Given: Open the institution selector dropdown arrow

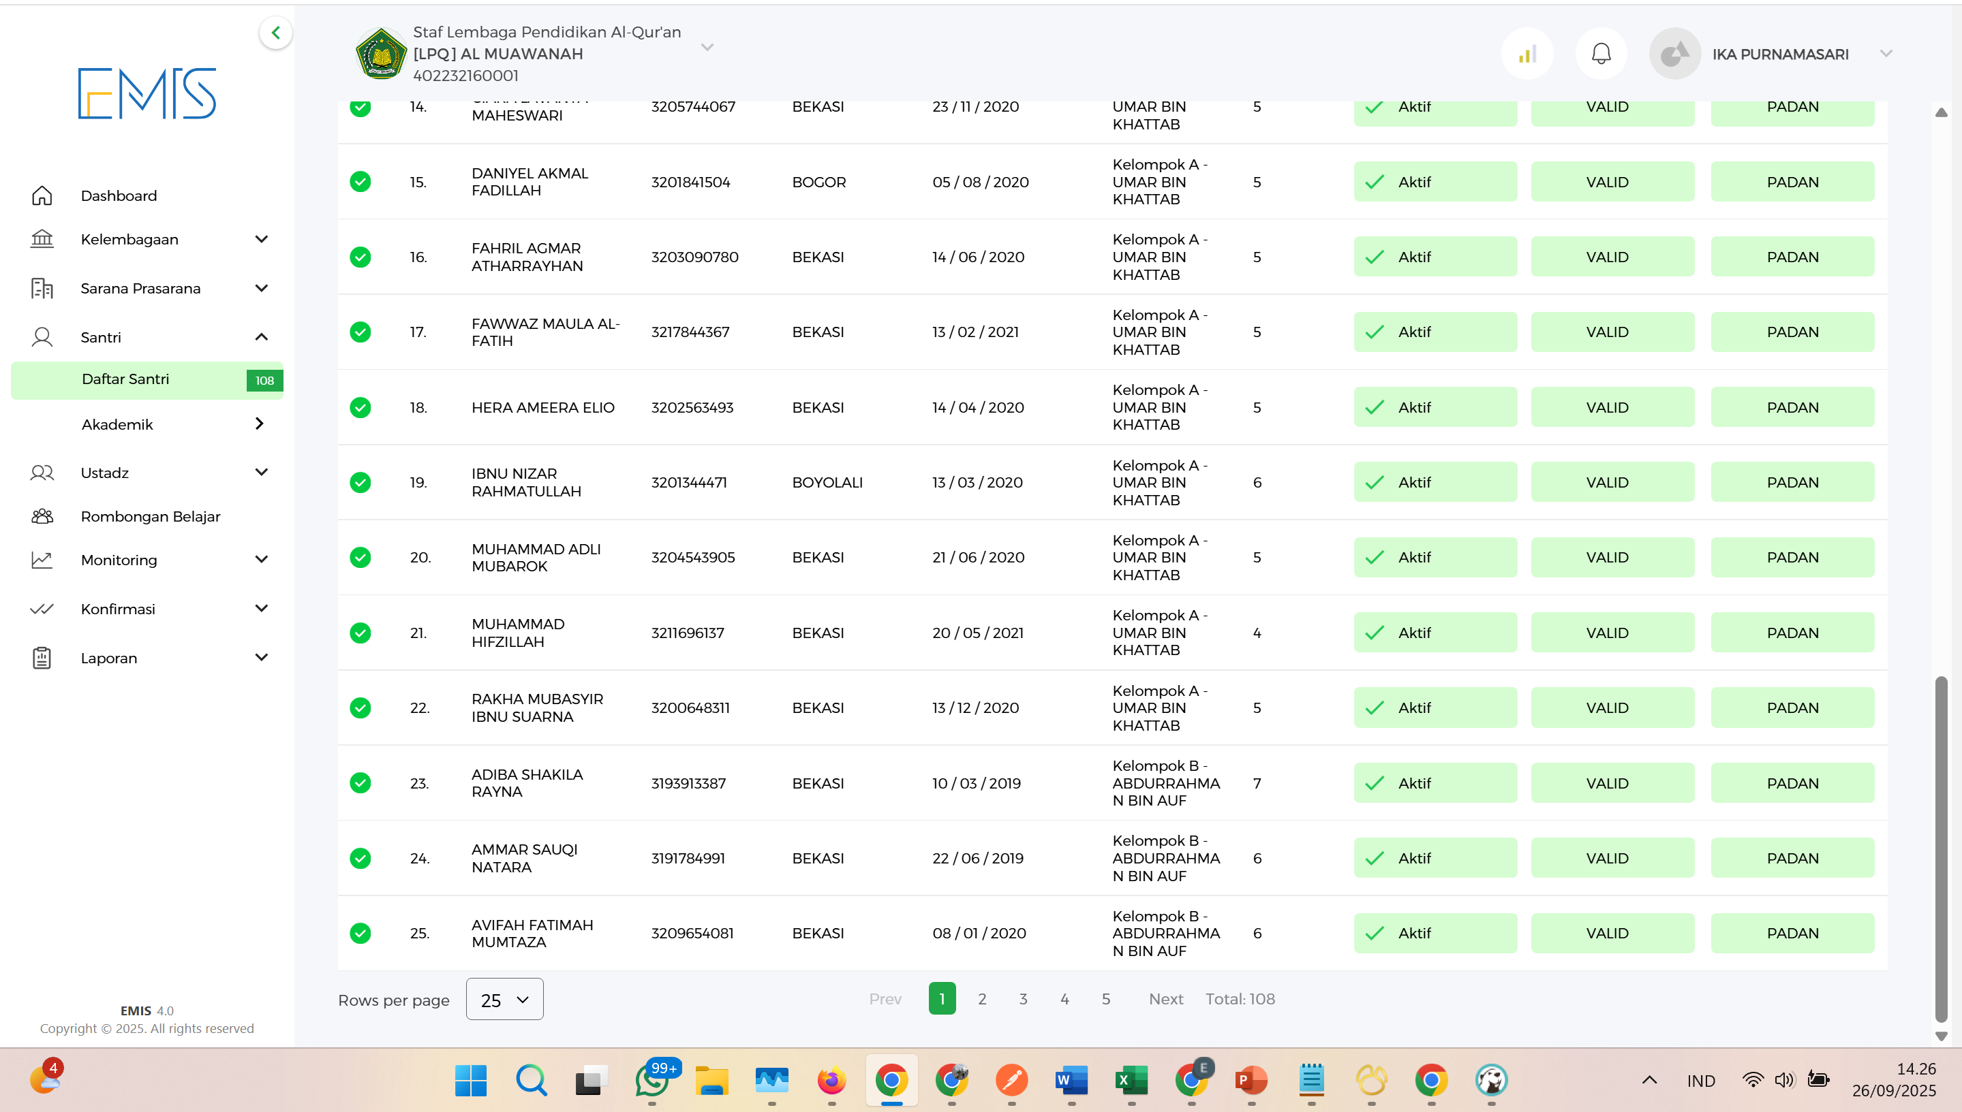Looking at the screenshot, I should point(707,48).
